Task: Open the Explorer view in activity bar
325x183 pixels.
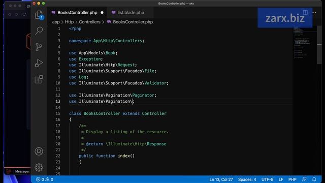Action: [x=39, y=15]
